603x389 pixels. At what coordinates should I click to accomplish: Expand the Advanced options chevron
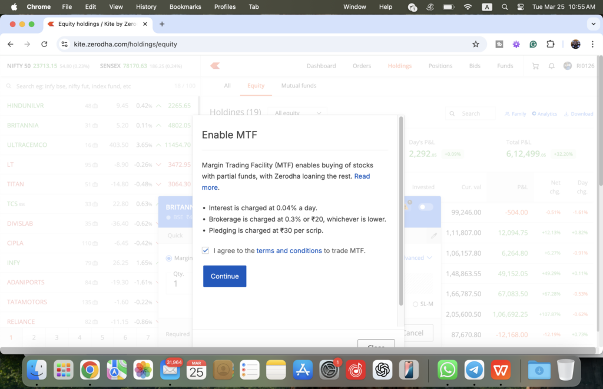coord(429,258)
